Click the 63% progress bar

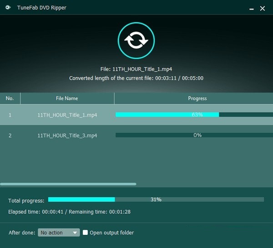tap(194, 115)
